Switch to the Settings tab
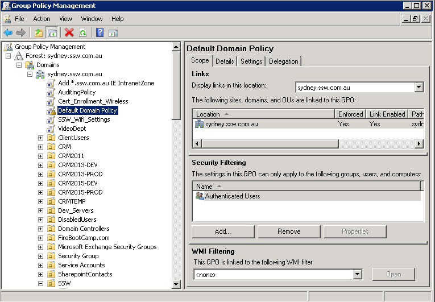This screenshot has height=302, width=435. [x=251, y=61]
